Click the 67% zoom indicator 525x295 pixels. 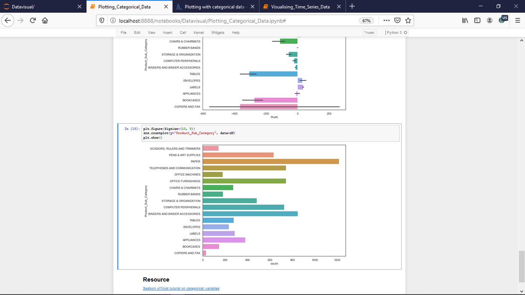(x=367, y=20)
